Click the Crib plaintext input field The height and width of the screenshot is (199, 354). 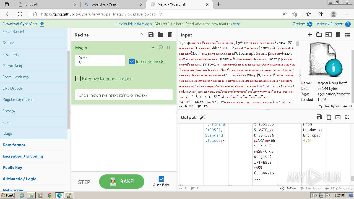[124, 95]
